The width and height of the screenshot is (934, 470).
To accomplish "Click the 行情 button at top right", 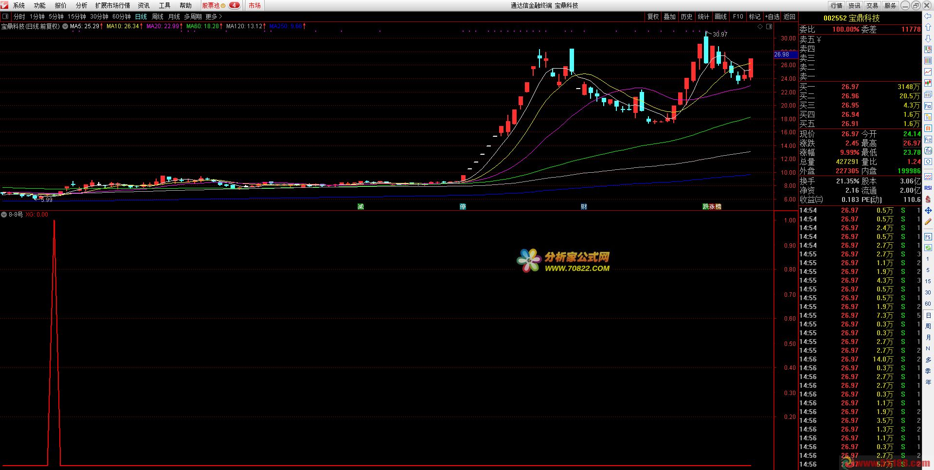I will point(837,5).
